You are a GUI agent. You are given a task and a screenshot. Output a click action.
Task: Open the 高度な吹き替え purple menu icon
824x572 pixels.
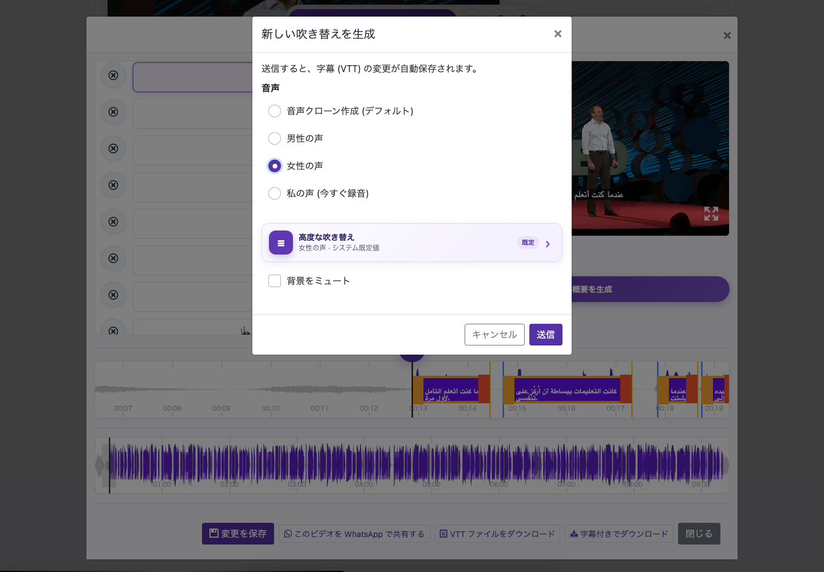click(281, 243)
